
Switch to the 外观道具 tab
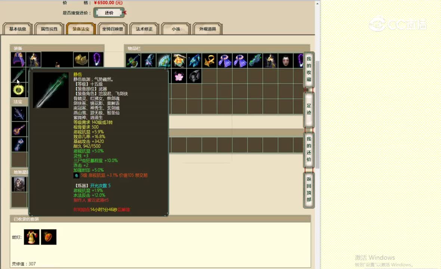pos(207,29)
